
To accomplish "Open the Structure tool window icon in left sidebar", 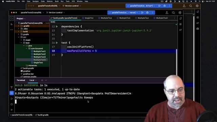I will click(12, 24).
